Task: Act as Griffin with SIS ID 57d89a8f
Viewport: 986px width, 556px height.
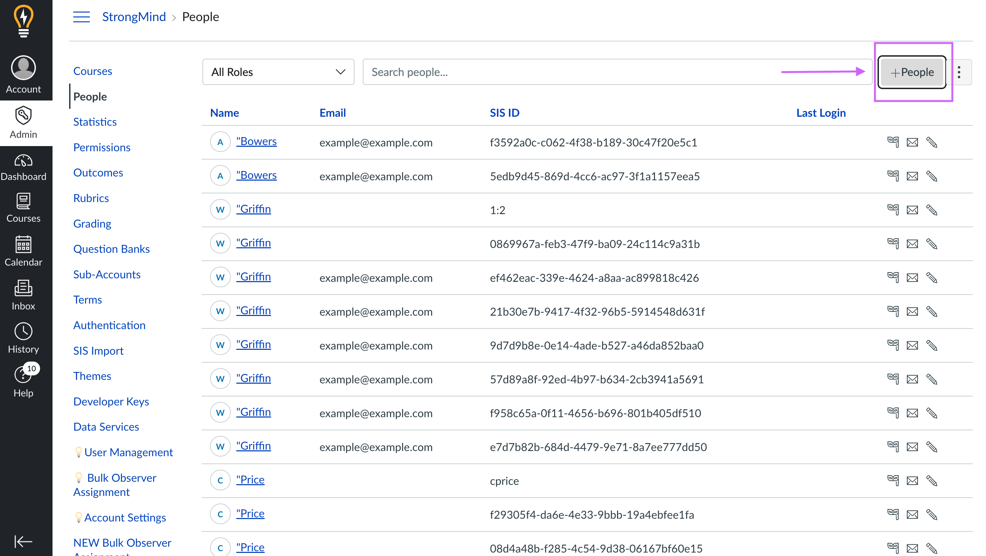Action: tap(893, 379)
